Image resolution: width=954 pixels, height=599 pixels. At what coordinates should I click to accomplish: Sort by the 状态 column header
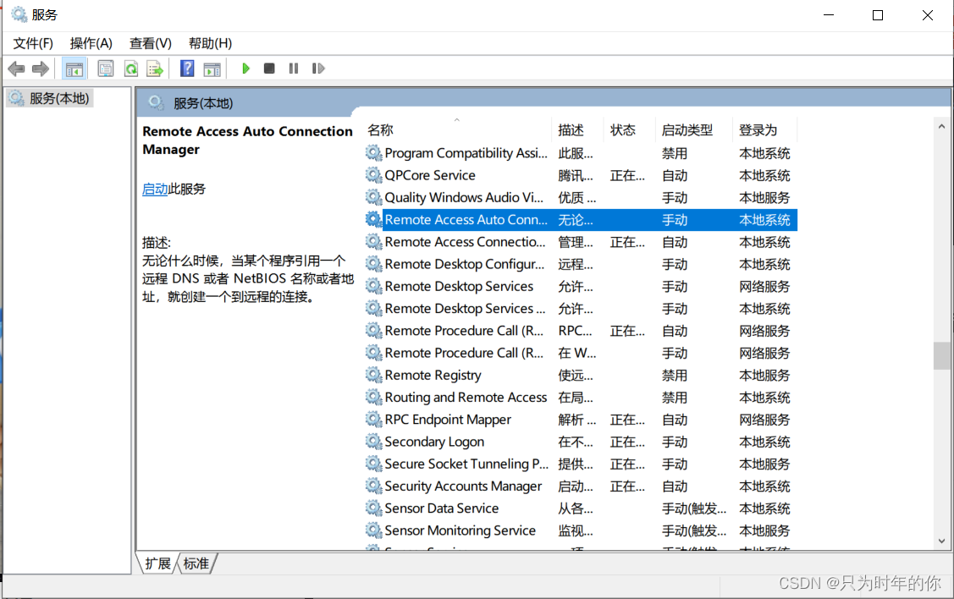[x=630, y=130]
